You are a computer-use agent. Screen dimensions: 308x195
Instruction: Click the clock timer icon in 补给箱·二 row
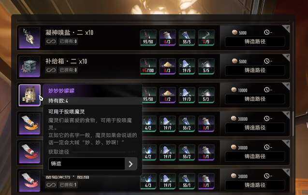click(266, 61)
